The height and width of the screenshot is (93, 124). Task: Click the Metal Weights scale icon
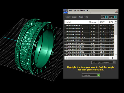tap(66, 12)
